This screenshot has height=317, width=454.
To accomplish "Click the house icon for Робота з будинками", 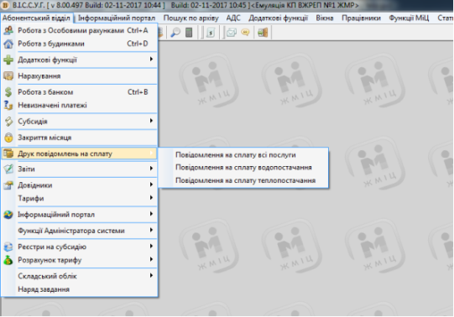I will click(8, 44).
